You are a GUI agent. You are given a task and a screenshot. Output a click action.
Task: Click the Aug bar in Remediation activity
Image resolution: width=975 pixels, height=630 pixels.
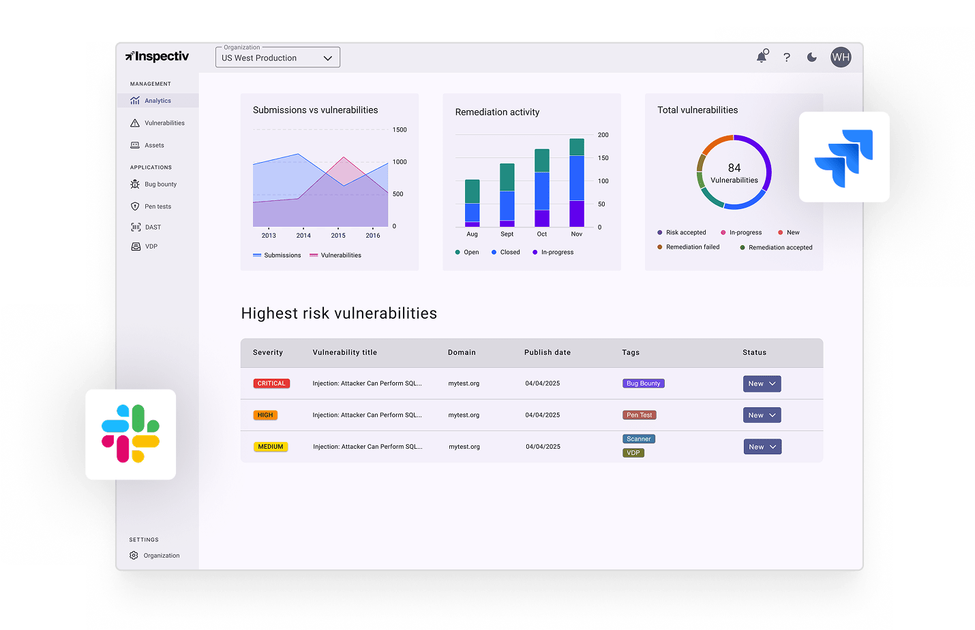pos(472,203)
